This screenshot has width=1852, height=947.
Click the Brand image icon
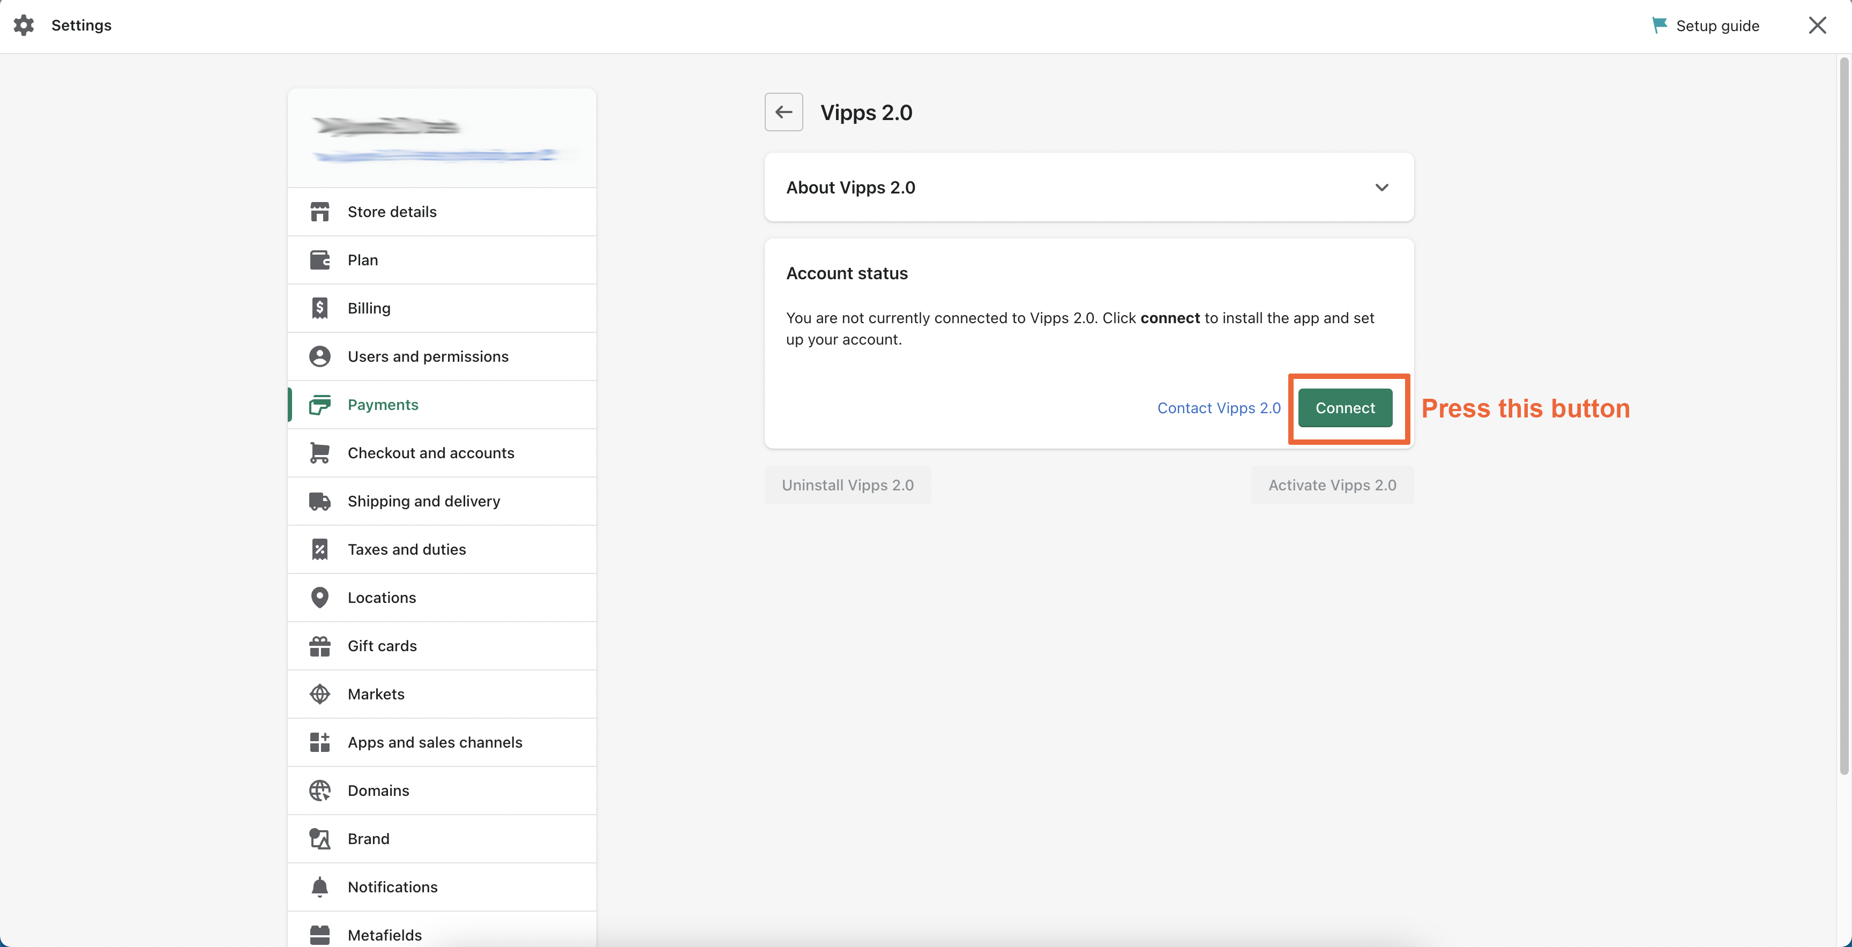click(x=320, y=838)
